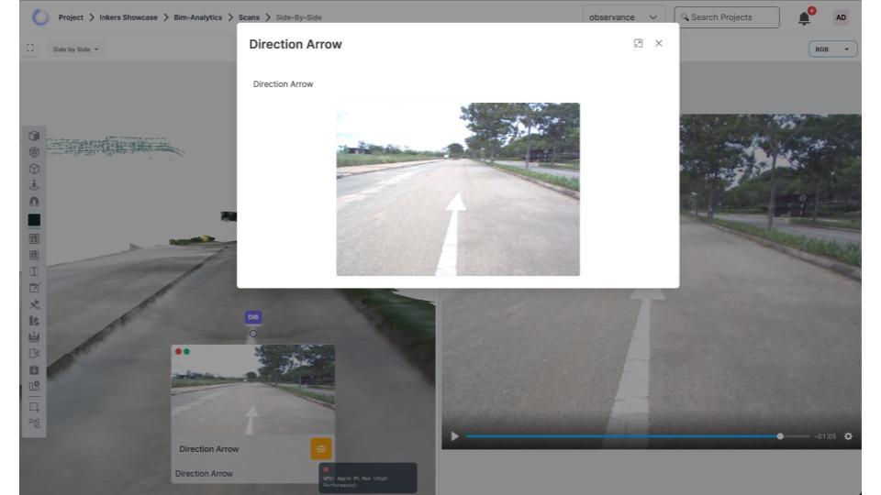The image size is (881, 495).
Task: Click the top cube icon in left toolbar
Action: pos(35,136)
